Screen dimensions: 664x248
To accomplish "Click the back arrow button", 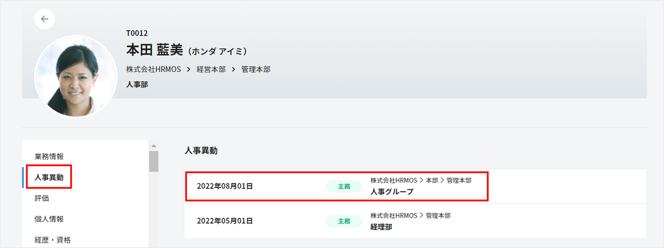I will coord(45,19).
